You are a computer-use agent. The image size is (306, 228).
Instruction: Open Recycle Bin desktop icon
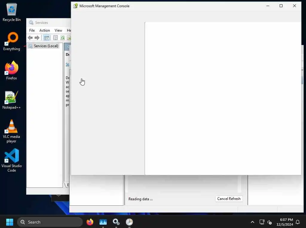[12, 12]
